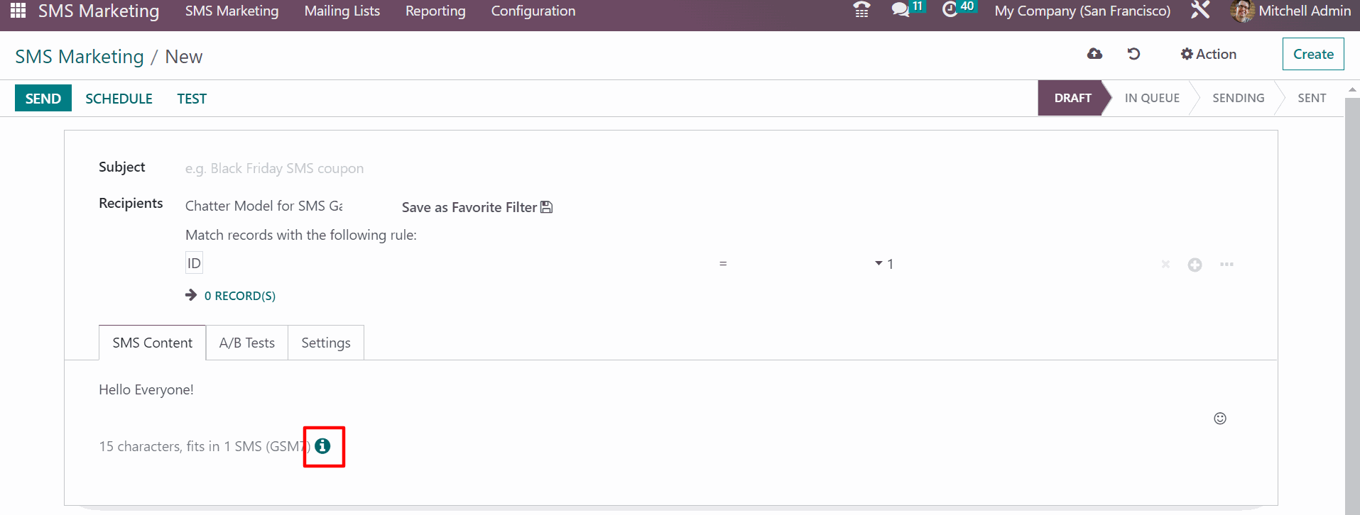Switch to the A/B Tests tab

(x=246, y=343)
